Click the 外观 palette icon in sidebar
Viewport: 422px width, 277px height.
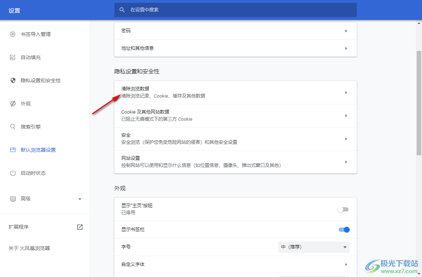coord(12,104)
